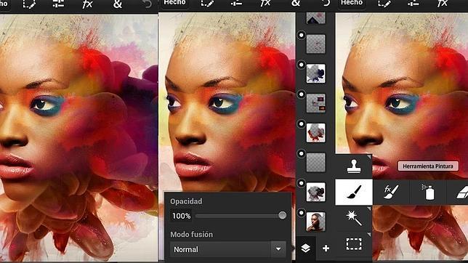Open the adjustments sliders icon in the left screenshot

(x=58, y=4)
